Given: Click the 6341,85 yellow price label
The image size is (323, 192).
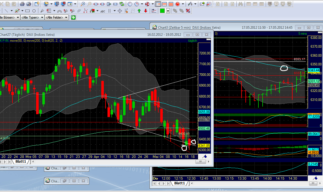Looking at the screenshot, I should tap(204, 146).
